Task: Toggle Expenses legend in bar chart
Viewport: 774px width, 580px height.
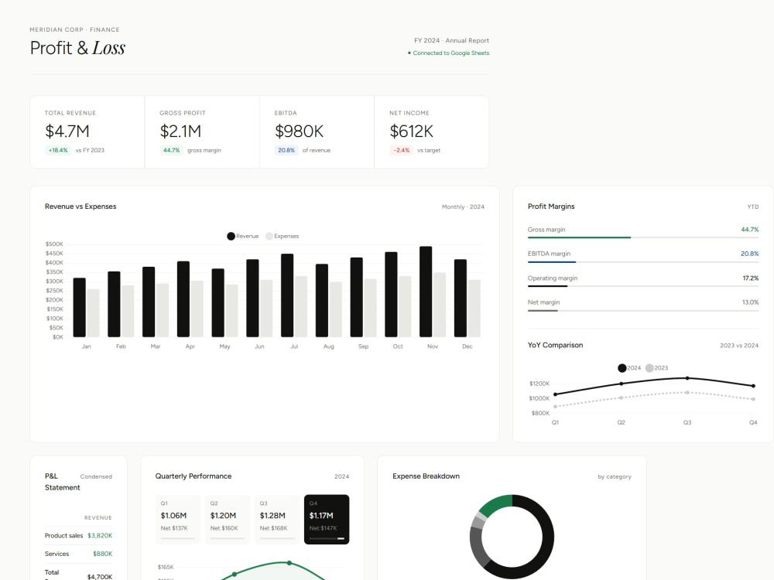Action: pos(283,236)
